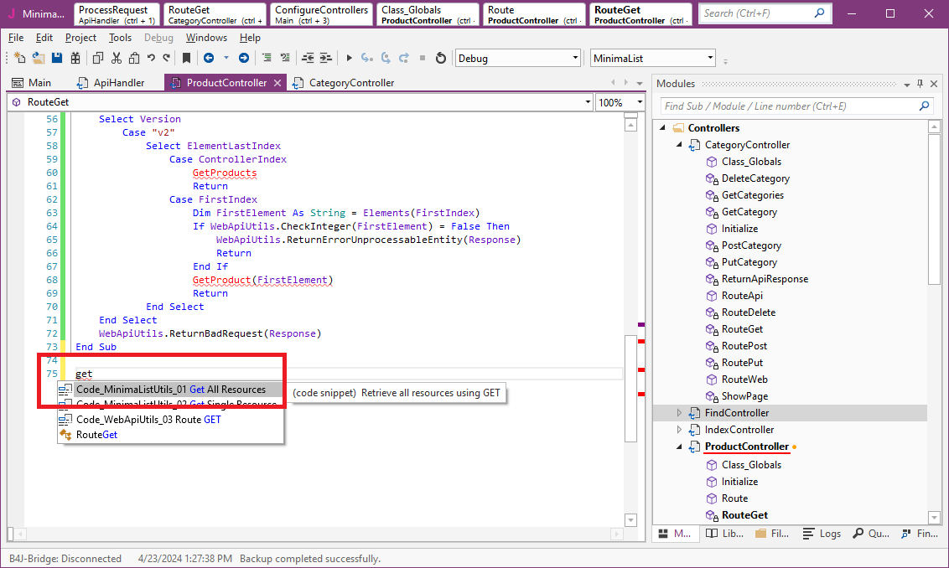Click the Find Sub / Module search field
949x568 pixels.
click(788, 106)
